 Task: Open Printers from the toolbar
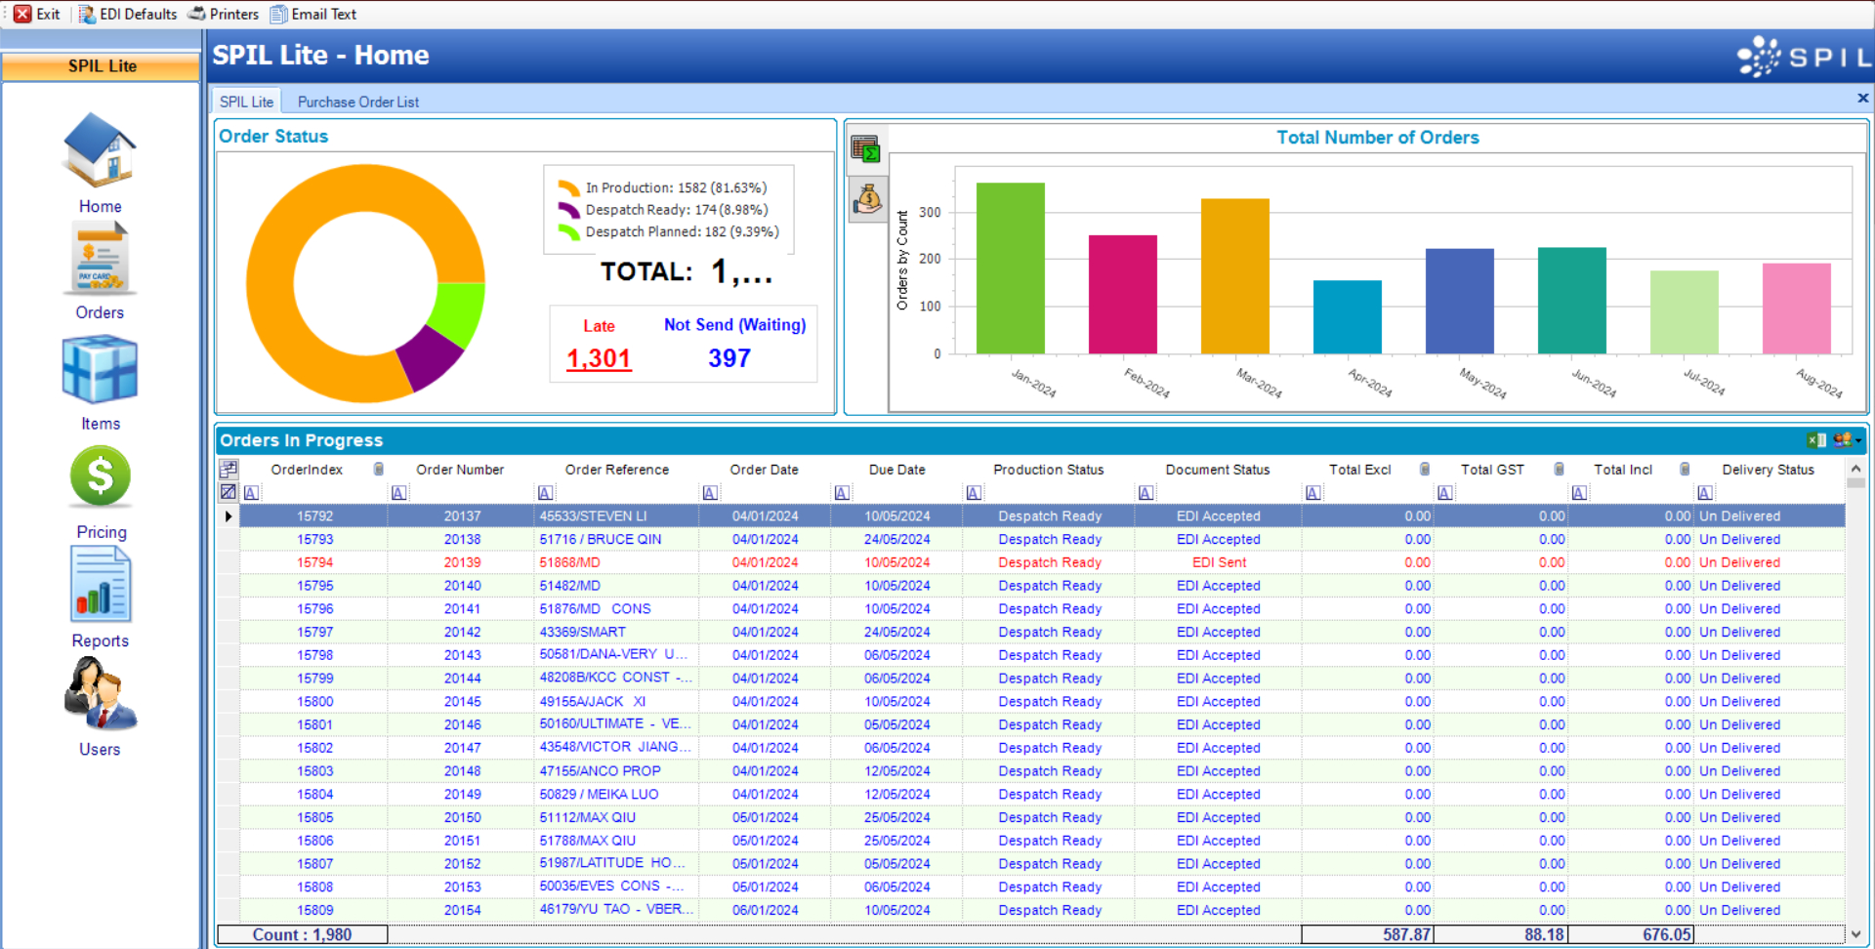[223, 14]
